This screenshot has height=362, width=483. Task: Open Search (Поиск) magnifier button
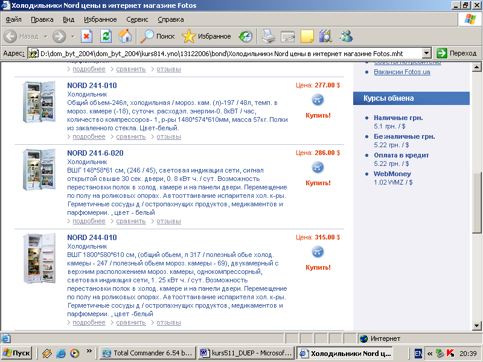click(x=158, y=36)
